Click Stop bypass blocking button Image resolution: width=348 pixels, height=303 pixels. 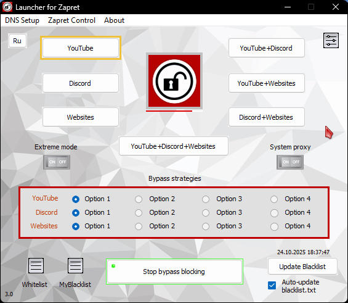point(174,272)
